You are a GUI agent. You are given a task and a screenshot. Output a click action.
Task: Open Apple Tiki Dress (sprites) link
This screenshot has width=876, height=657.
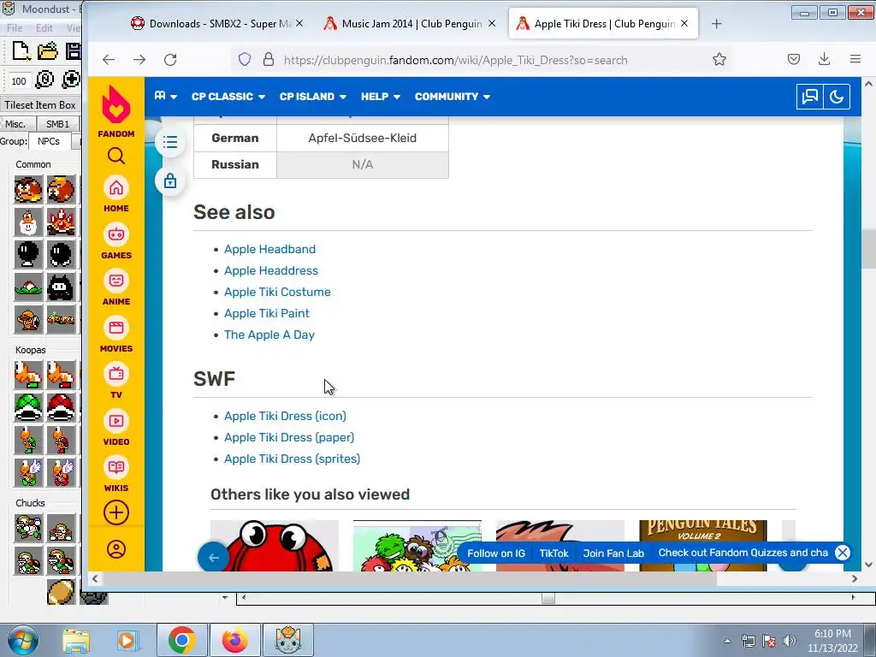[293, 459]
